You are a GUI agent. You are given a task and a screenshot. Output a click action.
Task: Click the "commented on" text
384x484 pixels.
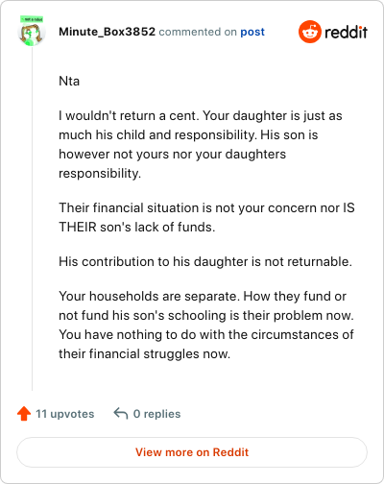[x=198, y=32]
